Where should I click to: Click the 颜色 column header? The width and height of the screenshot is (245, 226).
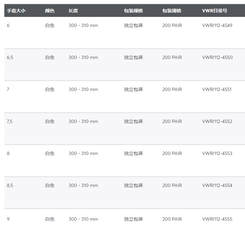pos(50,11)
